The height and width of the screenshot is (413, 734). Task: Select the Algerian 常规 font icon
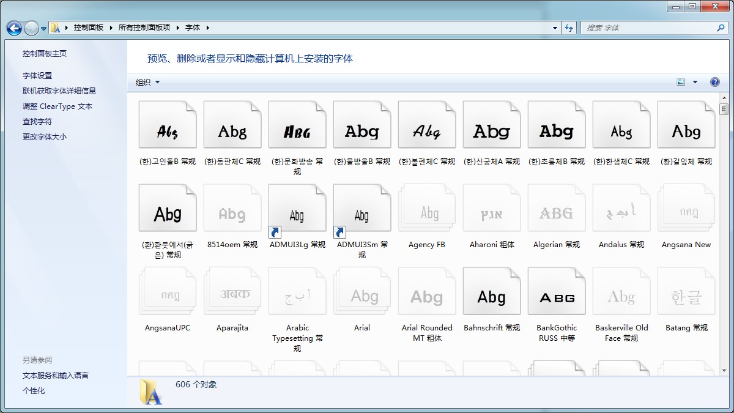pyautogui.click(x=557, y=214)
